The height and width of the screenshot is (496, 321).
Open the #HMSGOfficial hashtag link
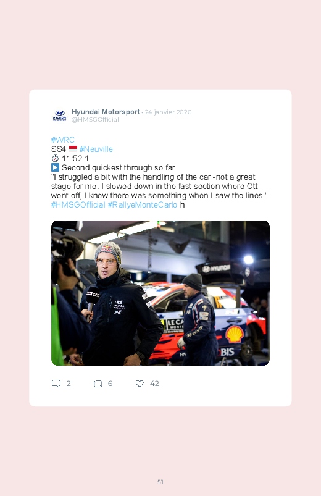(x=78, y=204)
